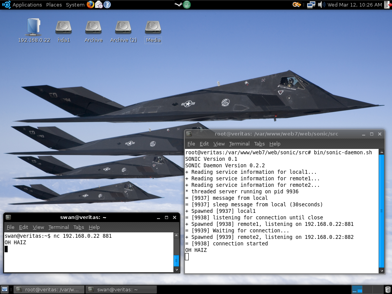Switch to swan@veritas taskbar button
392x294 pixels.
pos(121,289)
